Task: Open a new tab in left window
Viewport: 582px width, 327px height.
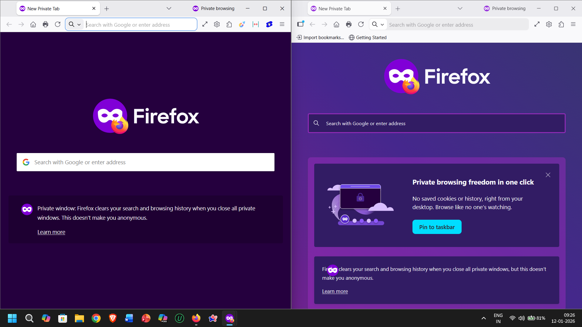Action: [107, 9]
